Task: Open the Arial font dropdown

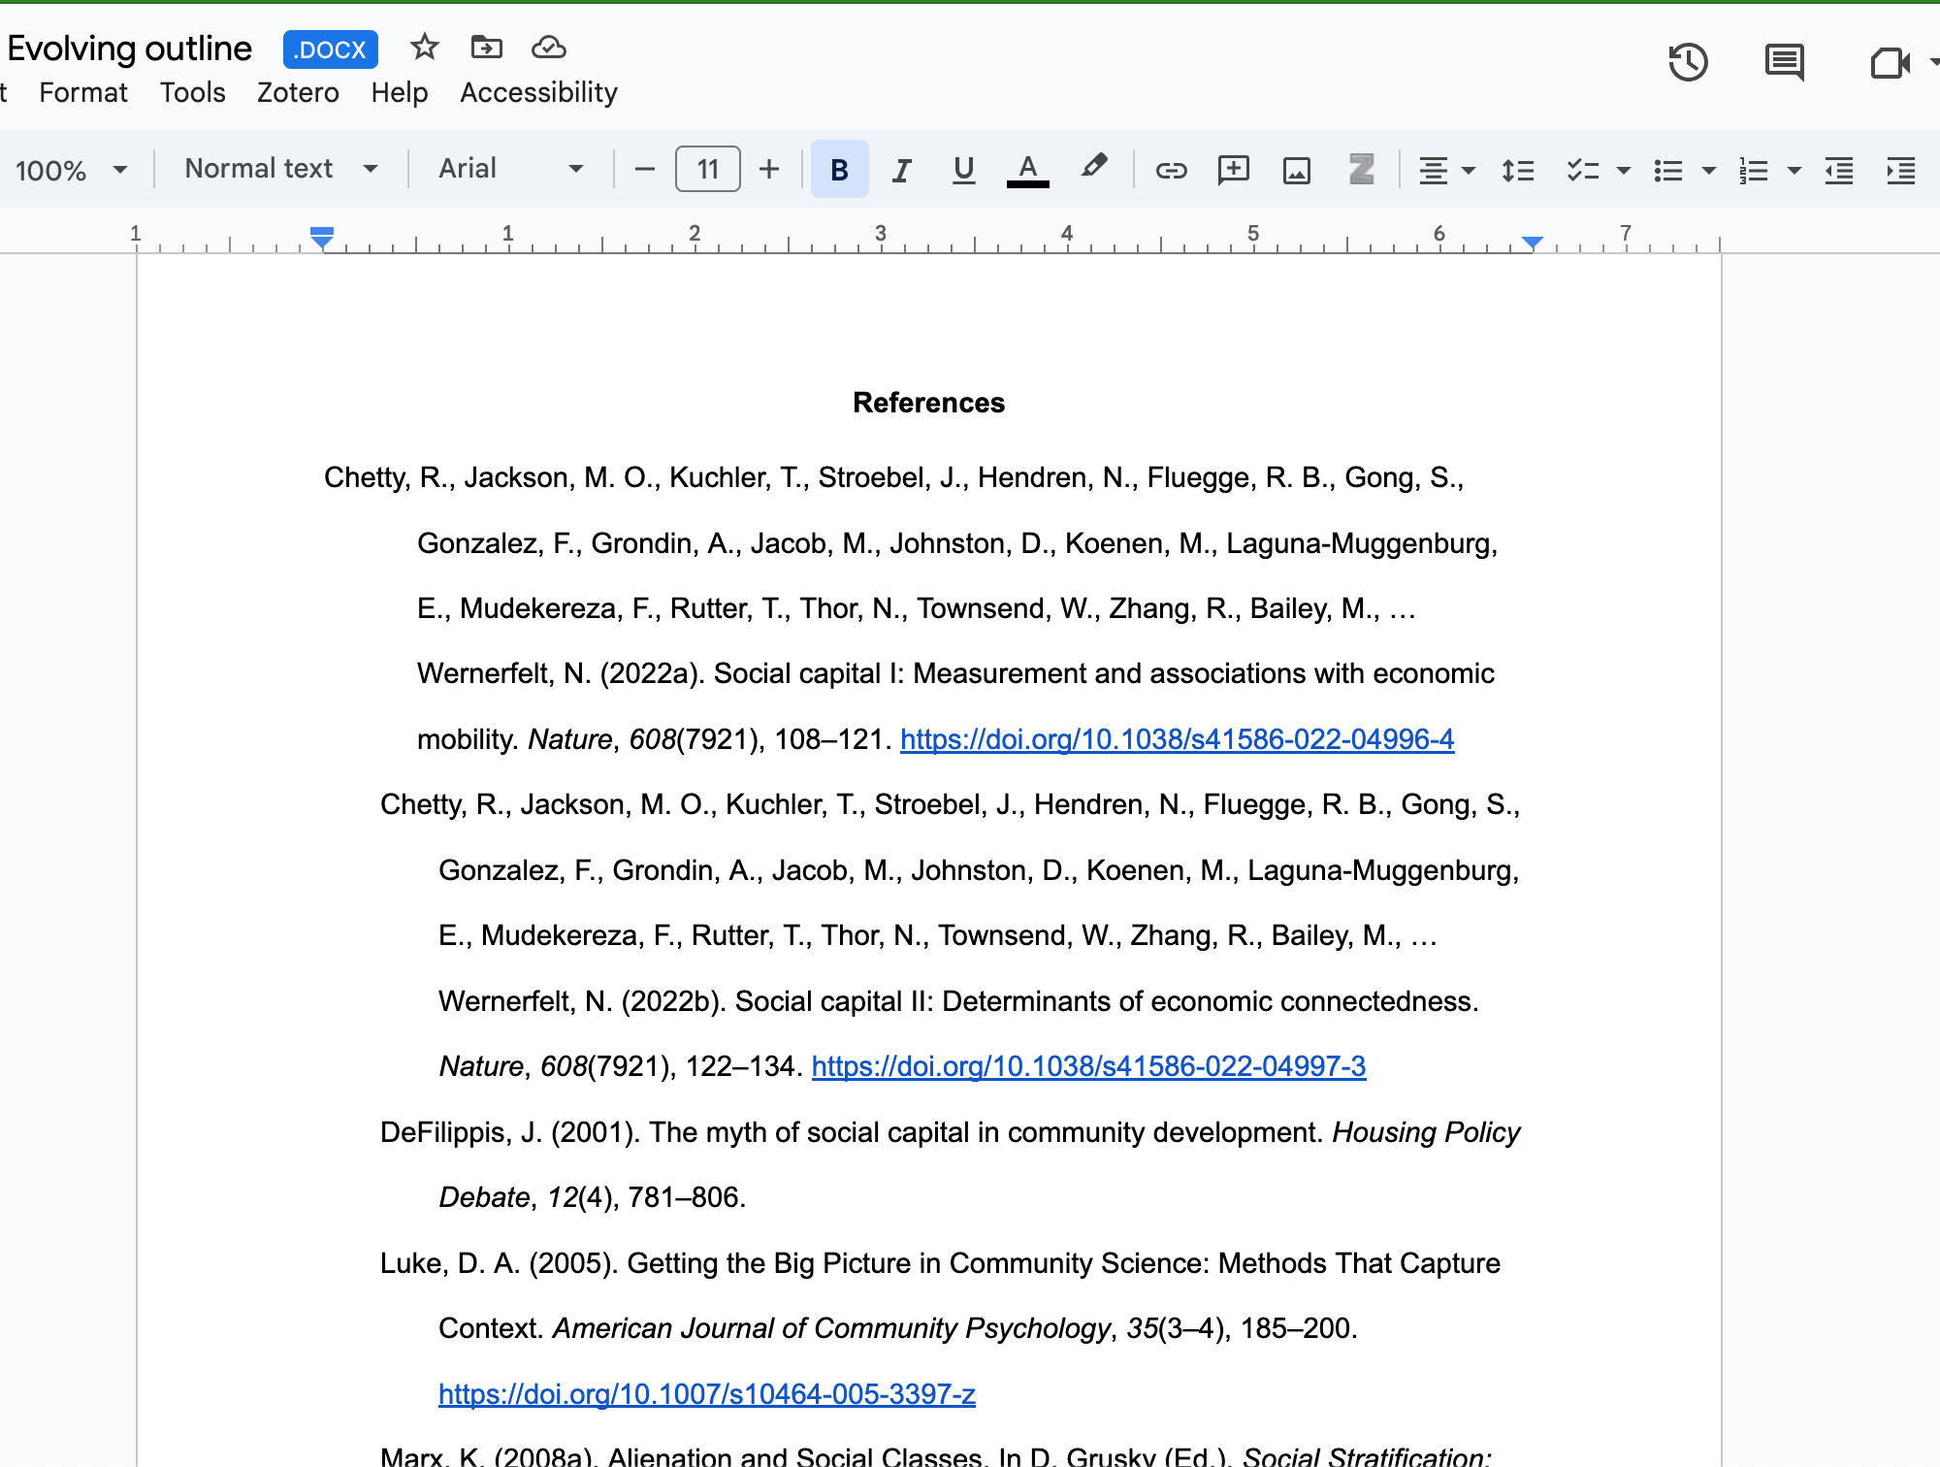Action: [x=510, y=169]
